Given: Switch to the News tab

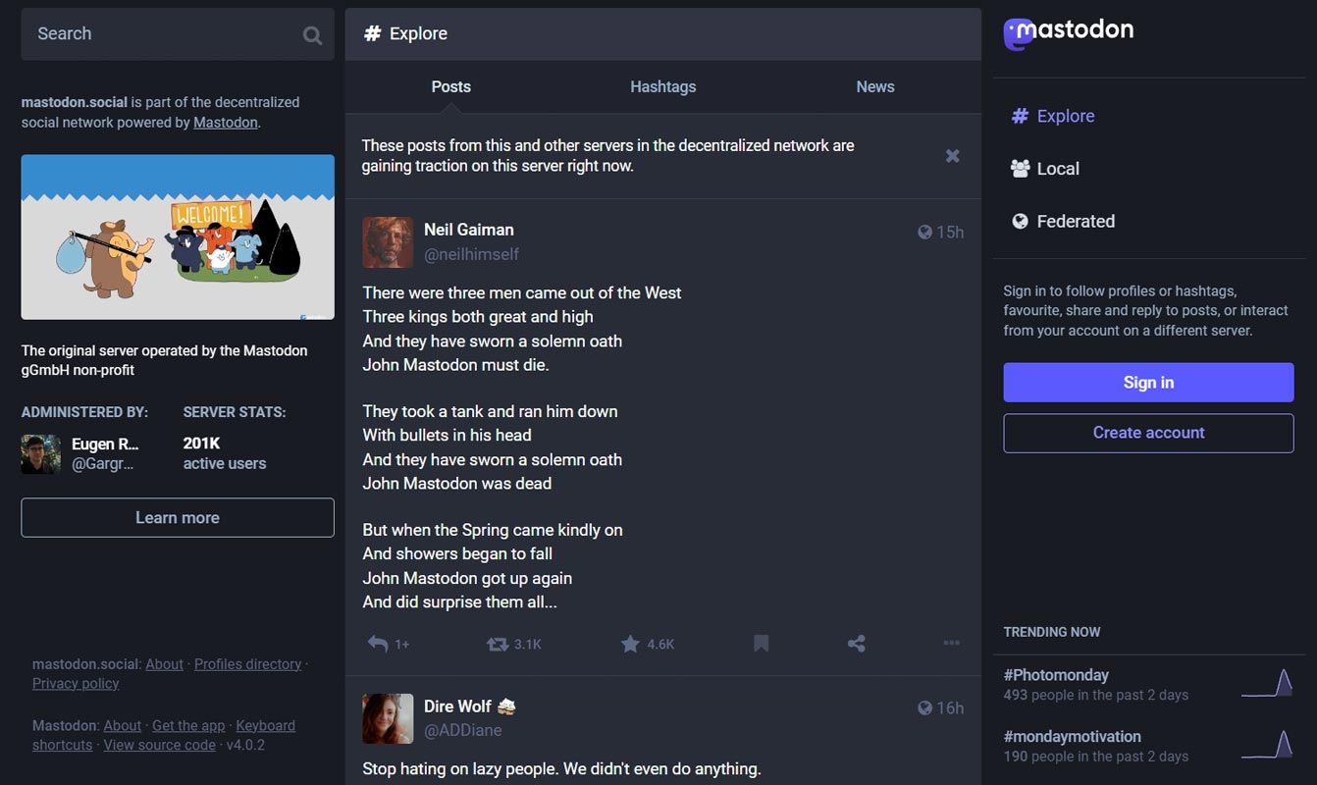Looking at the screenshot, I should pyautogui.click(x=875, y=86).
